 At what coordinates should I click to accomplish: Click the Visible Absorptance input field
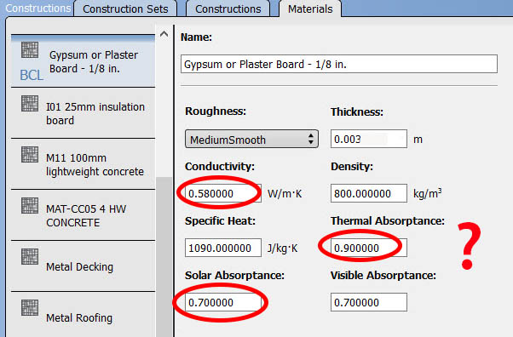coord(369,302)
